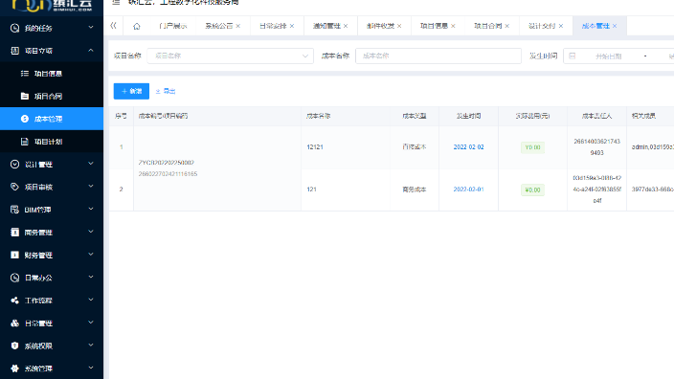
Task: Click the home icon tab
Action: click(x=137, y=26)
